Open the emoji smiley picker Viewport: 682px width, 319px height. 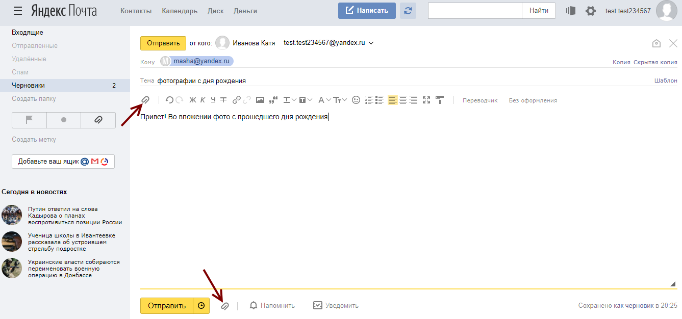click(x=356, y=100)
